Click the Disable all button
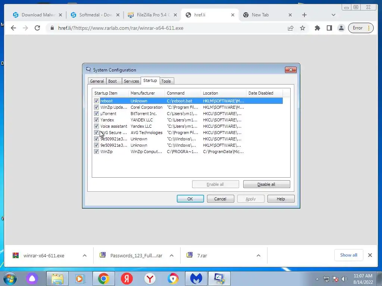Screen dimensions: 382x286 click(x=266, y=184)
